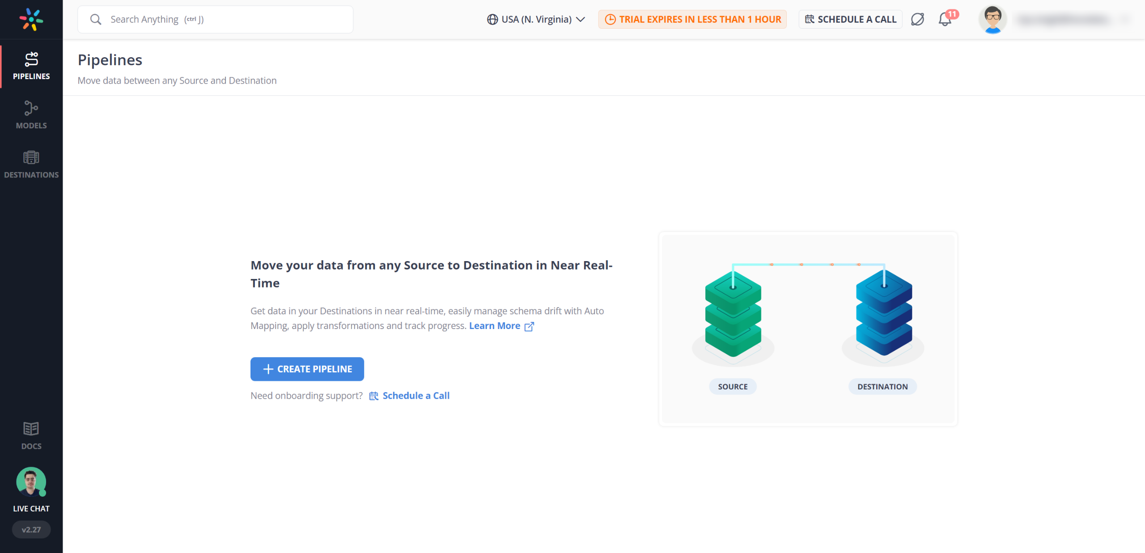Click the search magnifier icon

[95, 20]
